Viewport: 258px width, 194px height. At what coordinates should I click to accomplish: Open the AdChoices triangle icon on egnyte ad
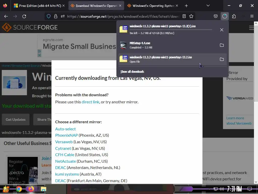tap(39, 51)
